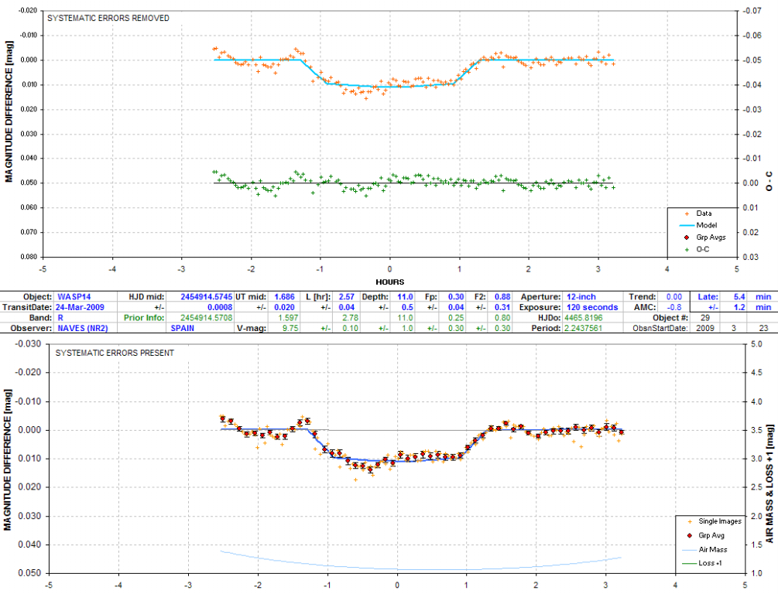Select the "Object #:" label

tap(670, 317)
